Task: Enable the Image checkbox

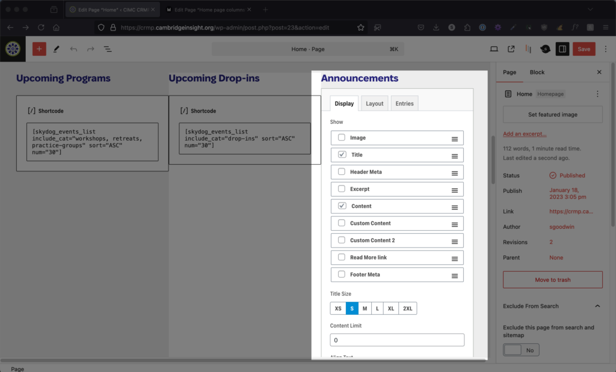Action: click(x=342, y=138)
